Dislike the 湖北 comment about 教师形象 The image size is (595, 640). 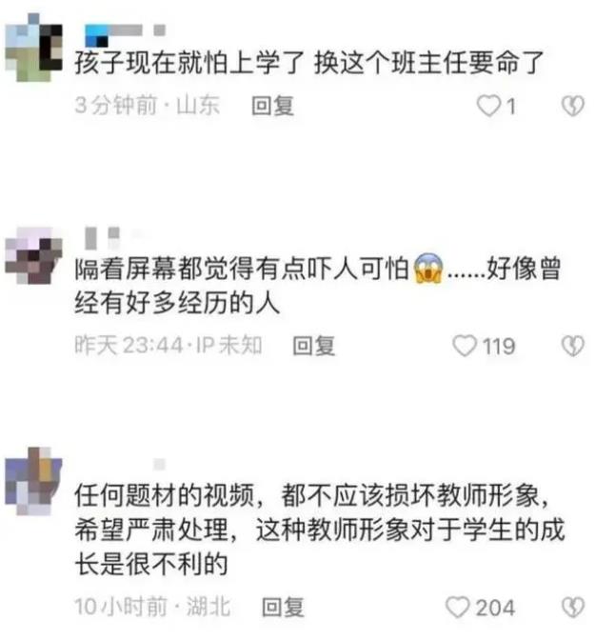(573, 607)
